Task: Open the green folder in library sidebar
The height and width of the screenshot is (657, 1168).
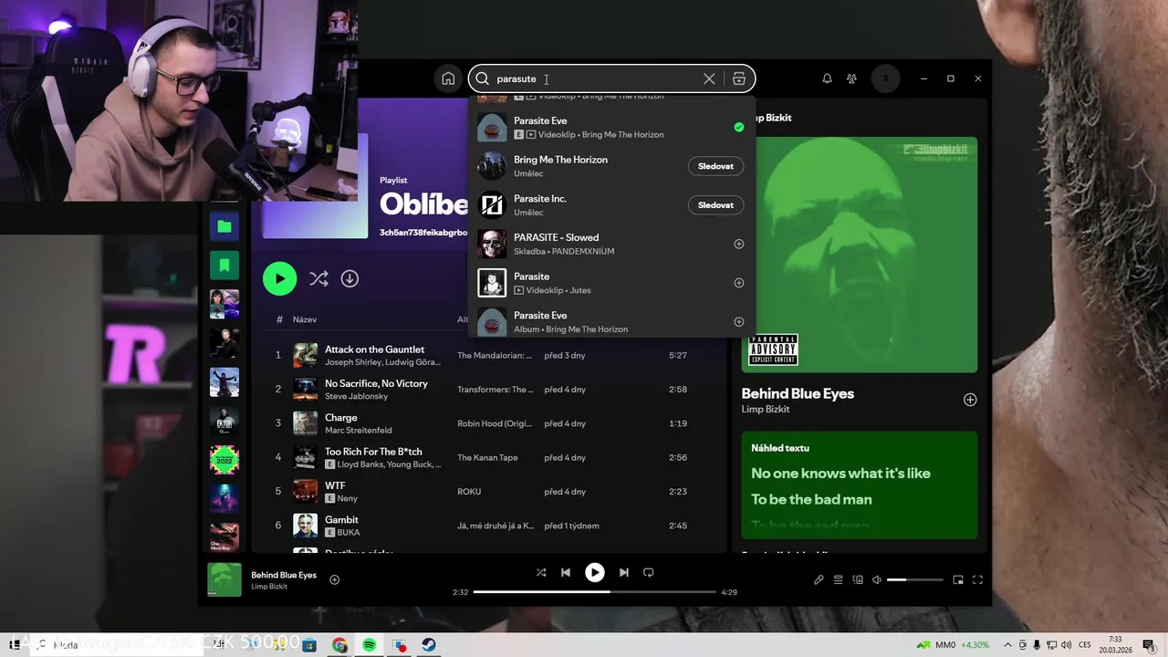Action: click(224, 226)
